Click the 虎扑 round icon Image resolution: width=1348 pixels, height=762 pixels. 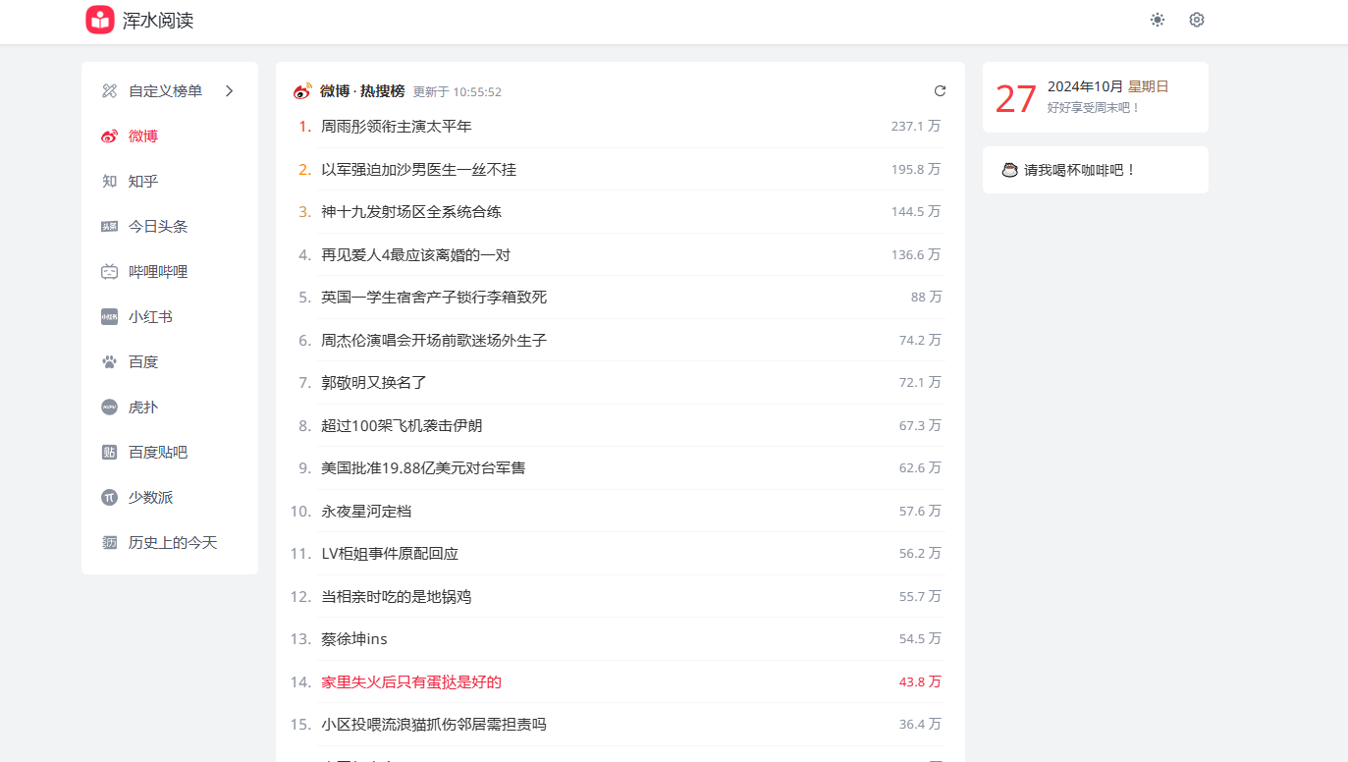point(109,408)
